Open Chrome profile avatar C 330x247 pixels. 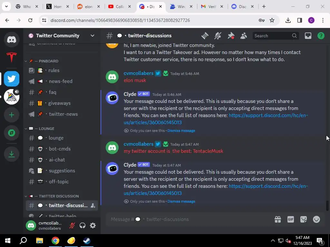click(x=311, y=20)
